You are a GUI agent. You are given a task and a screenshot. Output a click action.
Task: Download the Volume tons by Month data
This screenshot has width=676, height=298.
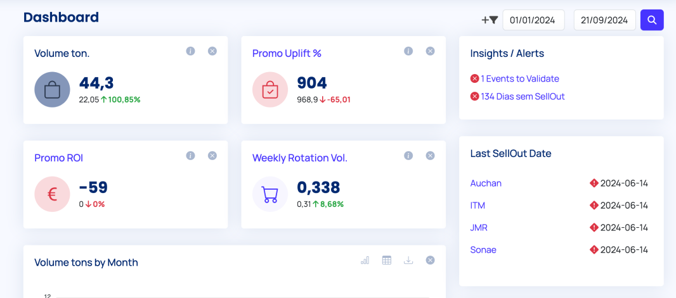point(408,260)
